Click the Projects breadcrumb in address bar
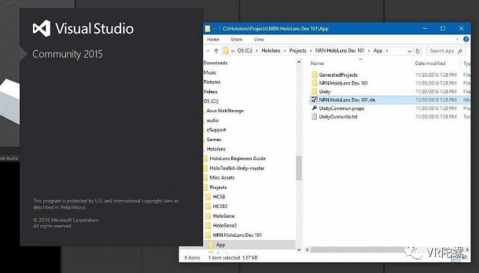The image size is (479, 273). pos(298,51)
